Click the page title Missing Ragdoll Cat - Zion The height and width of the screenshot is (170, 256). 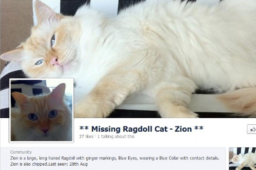click(x=141, y=129)
